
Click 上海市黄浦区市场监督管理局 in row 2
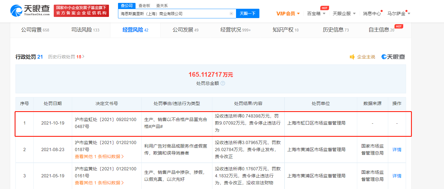[x=316, y=150]
